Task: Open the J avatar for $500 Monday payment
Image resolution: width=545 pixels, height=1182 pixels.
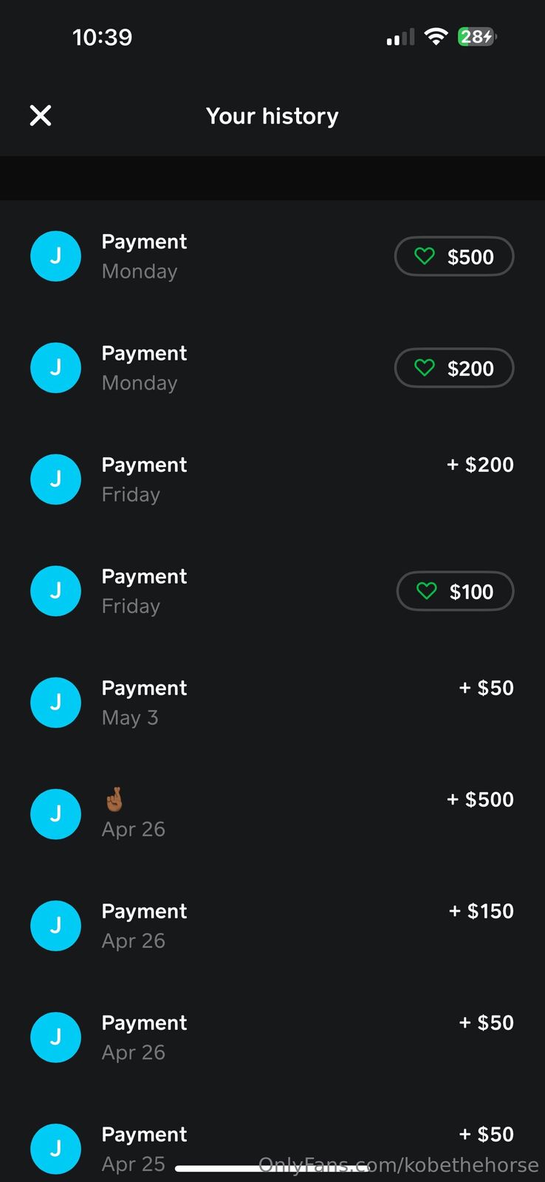Action: 55,256
